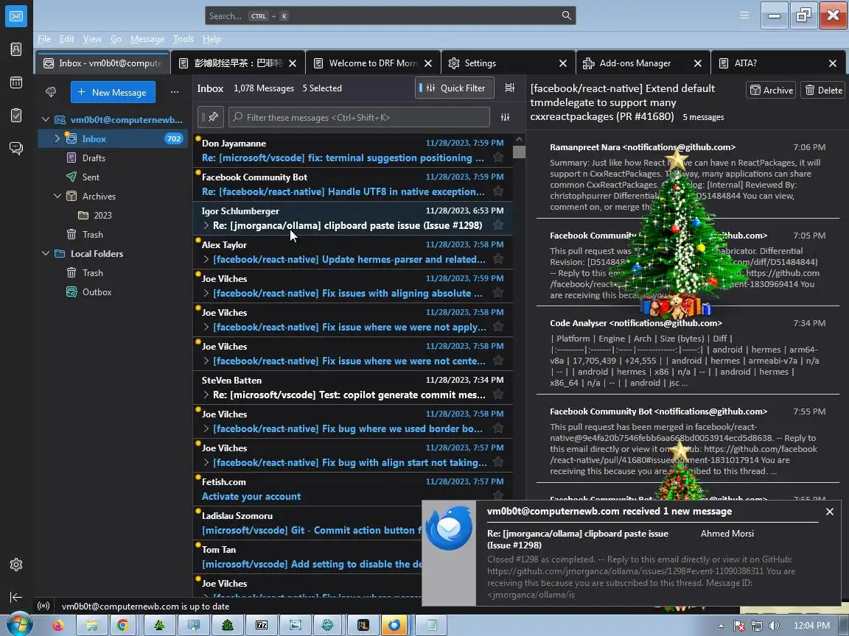Toggle keep filters applied pin
This screenshot has height=636, width=849.
tap(211, 117)
